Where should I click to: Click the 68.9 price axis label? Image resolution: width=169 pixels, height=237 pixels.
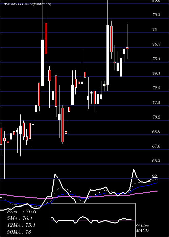point(156,131)
